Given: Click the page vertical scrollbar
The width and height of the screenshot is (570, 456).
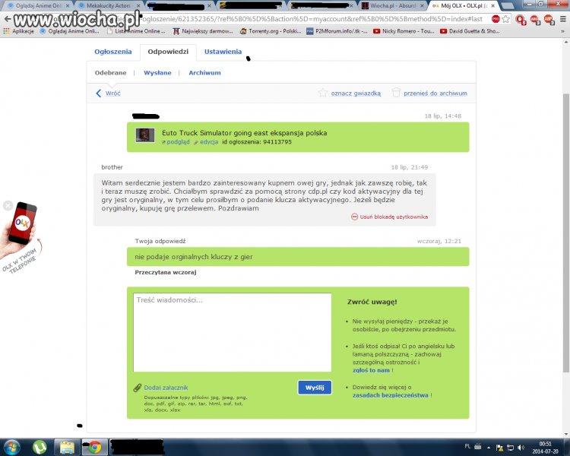Looking at the screenshot, I should (566, 233).
